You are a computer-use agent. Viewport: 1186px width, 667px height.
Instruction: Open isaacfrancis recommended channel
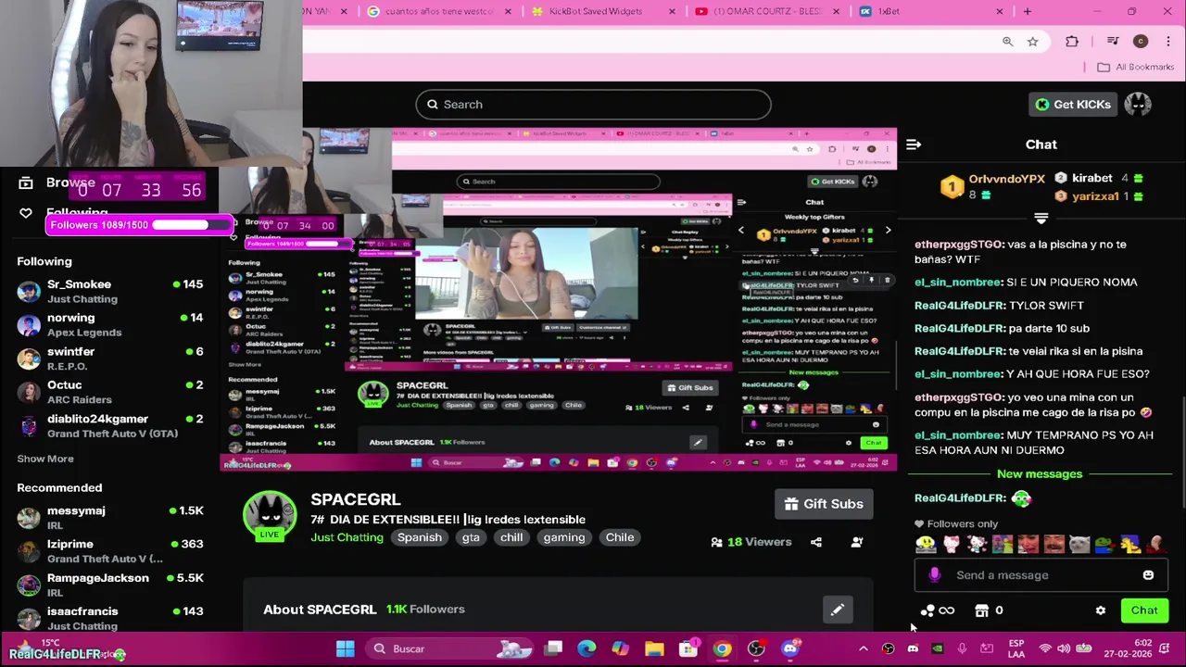[111, 618]
